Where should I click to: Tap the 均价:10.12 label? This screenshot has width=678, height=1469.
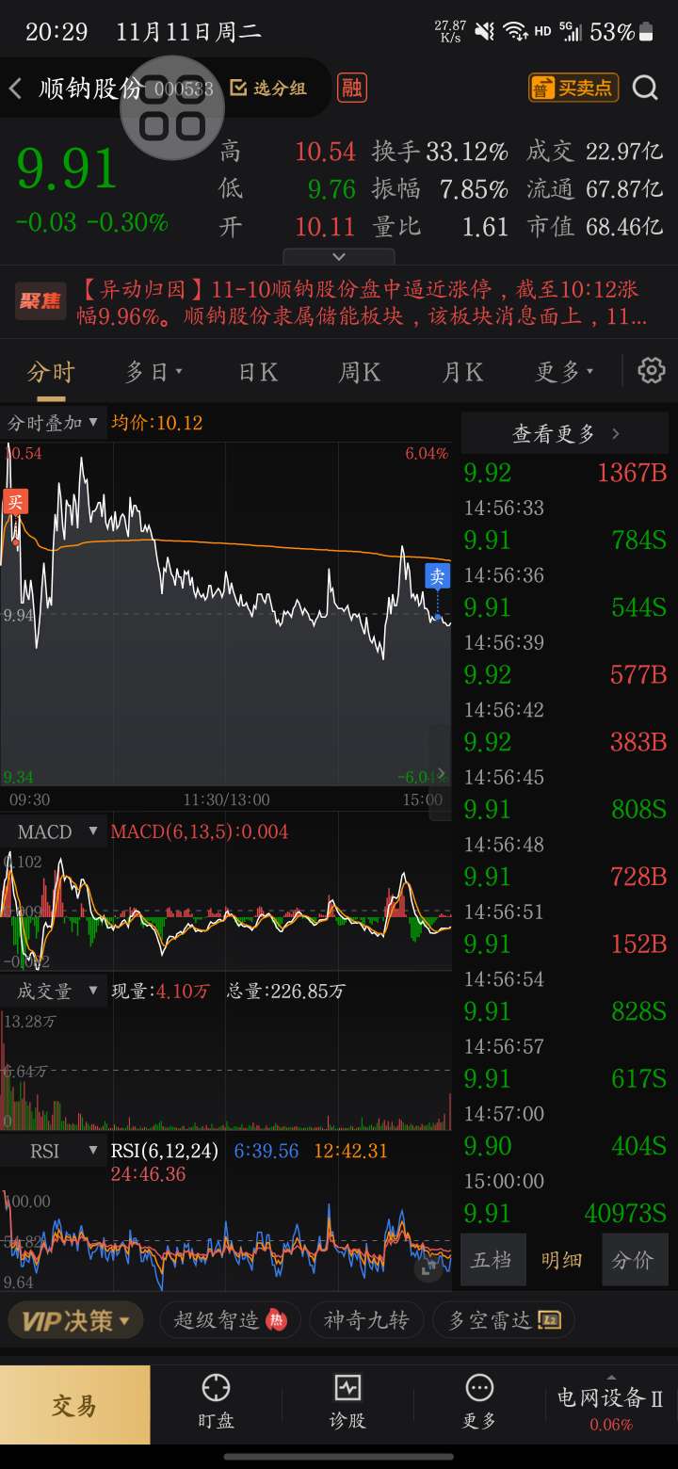click(x=156, y=423)
